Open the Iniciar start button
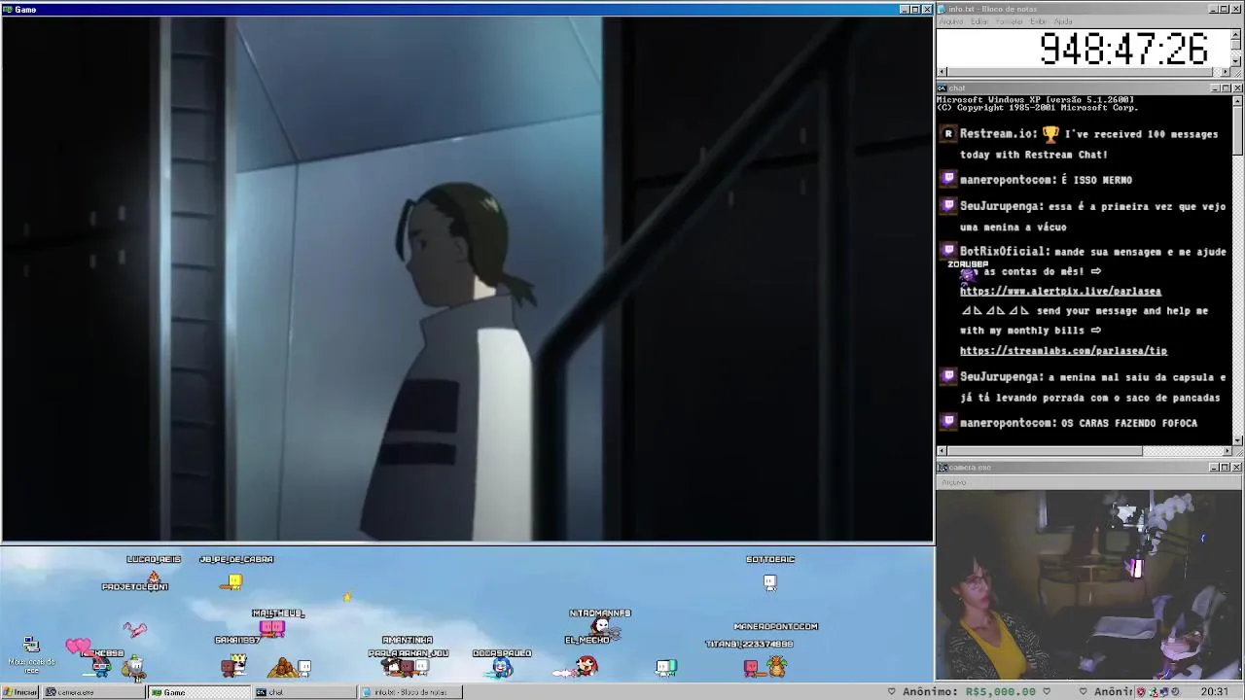The image size is (1245, 700). pyautogui.click(x=19, y=692)
